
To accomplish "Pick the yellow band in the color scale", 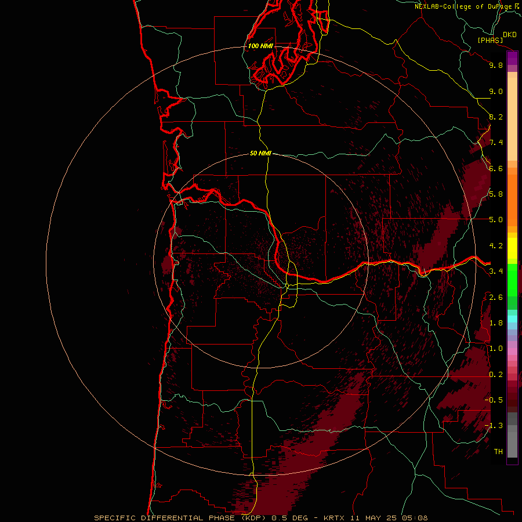I will [x=512, y=248].
